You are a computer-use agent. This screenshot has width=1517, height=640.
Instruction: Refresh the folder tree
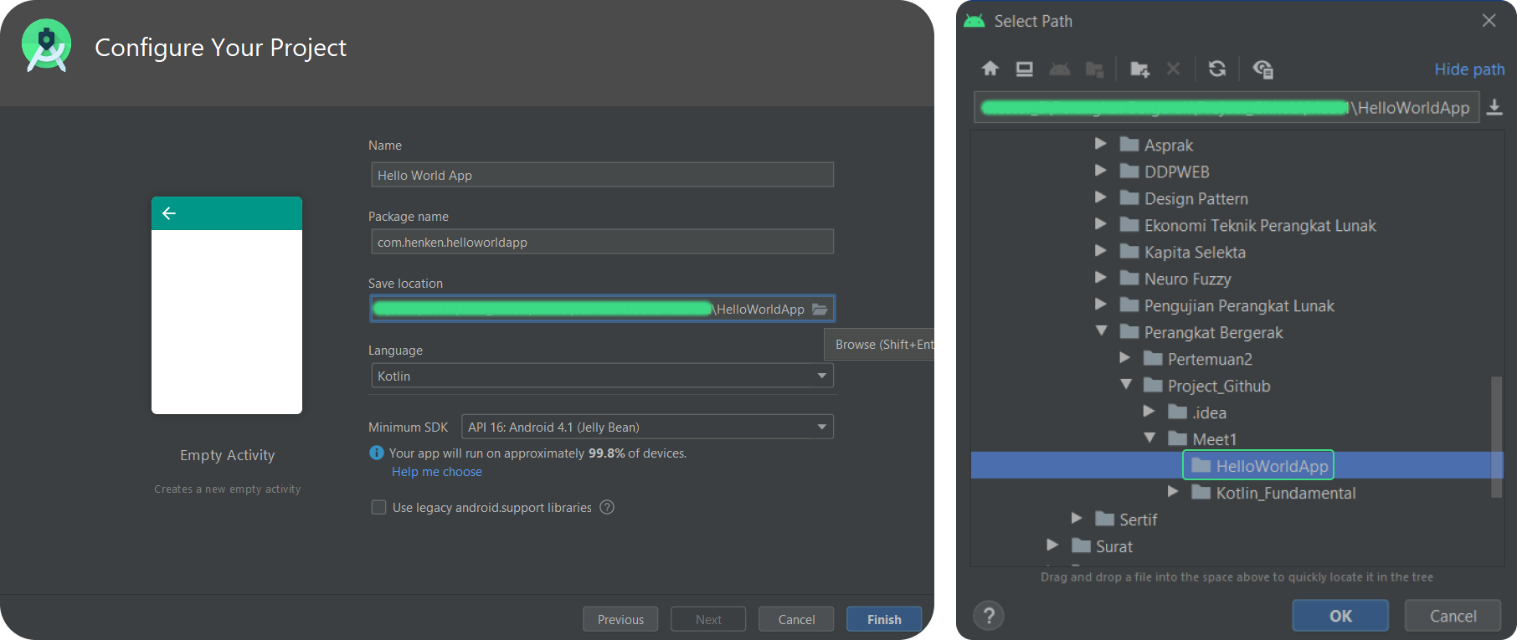(x=1217, y=69)
